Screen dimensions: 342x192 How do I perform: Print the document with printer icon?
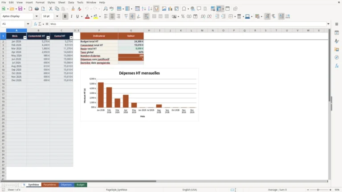coord(37,9)
